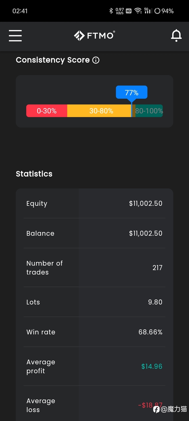
Task: Tap the Equity row
Action: point(94,203)
